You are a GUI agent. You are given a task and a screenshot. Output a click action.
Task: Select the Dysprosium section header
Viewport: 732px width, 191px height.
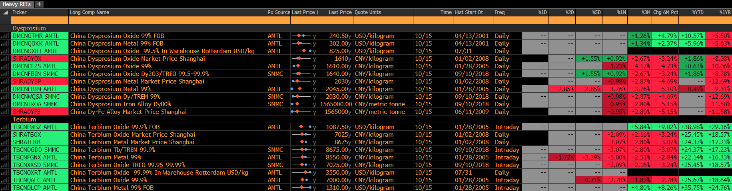click(29, 28)
